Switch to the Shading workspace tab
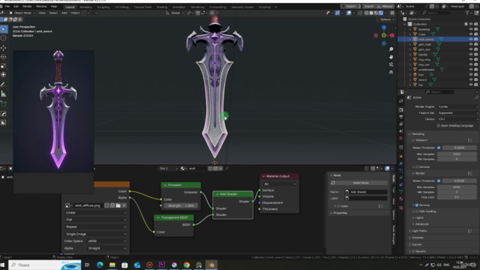Image resolution: width=480 pixels, height=270 pixels. pos(162,7)
